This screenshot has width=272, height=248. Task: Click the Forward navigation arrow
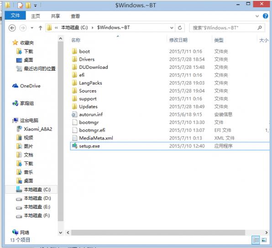click(x=23, y=28)
